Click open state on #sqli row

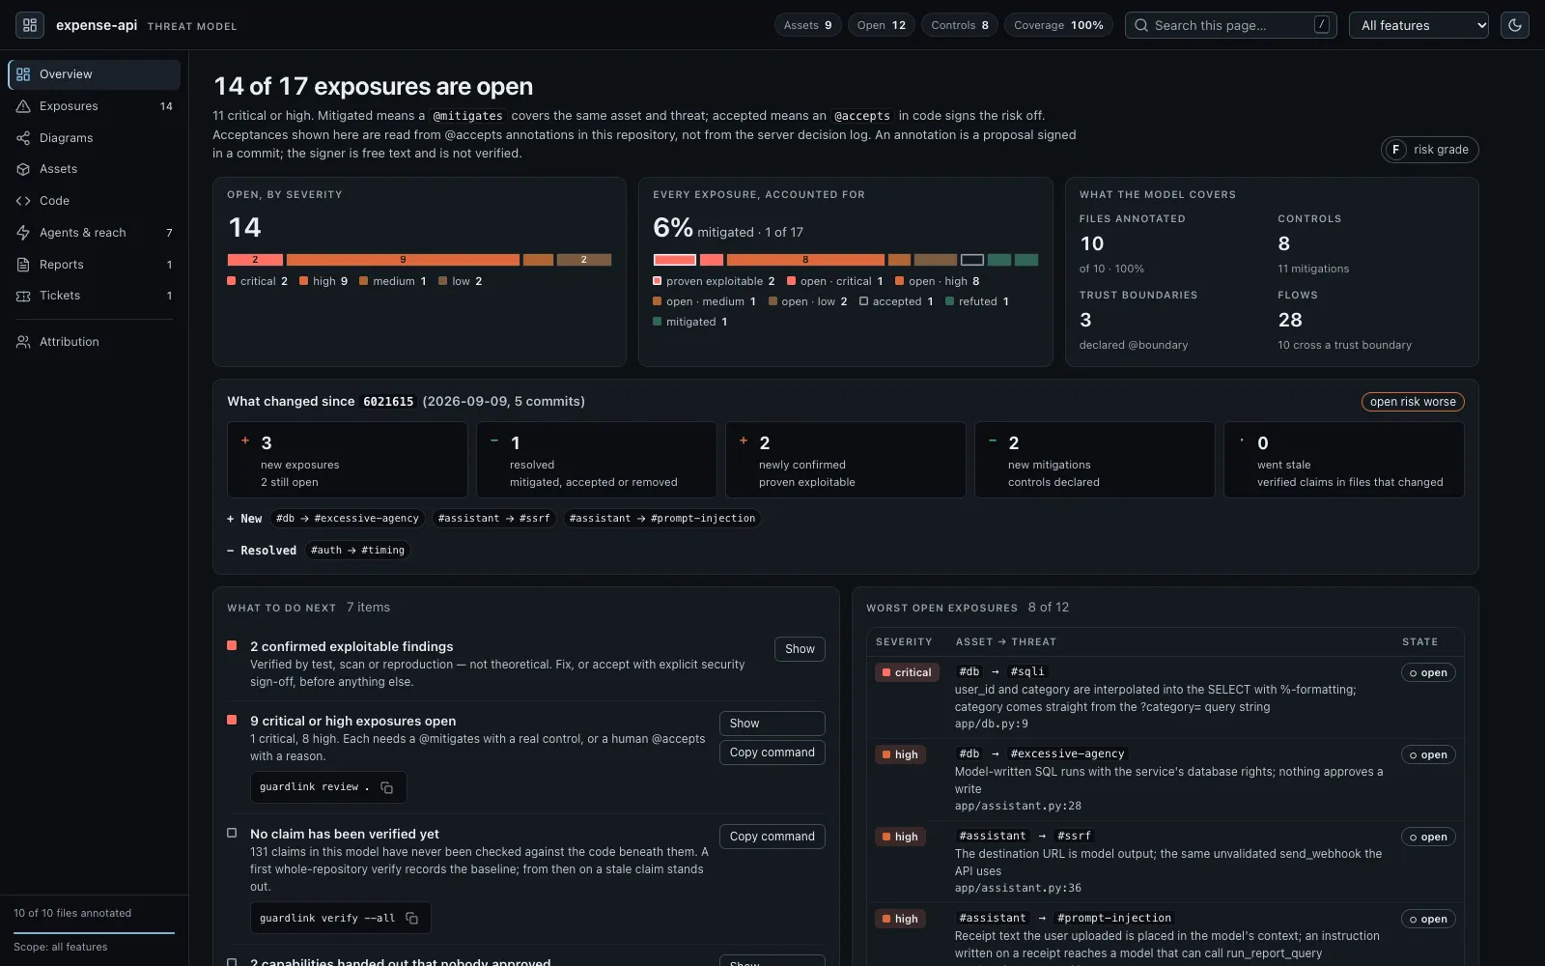click(1428, 673)
